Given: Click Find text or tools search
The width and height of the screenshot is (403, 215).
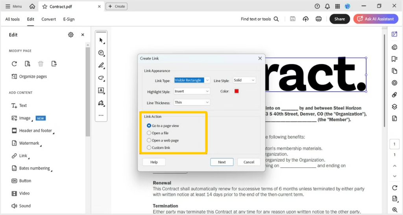Looking at the screenshot, I should point(260,19).
